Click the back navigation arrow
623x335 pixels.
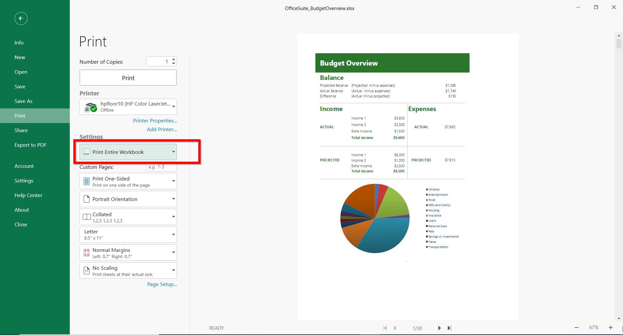(x=21, y=19)
